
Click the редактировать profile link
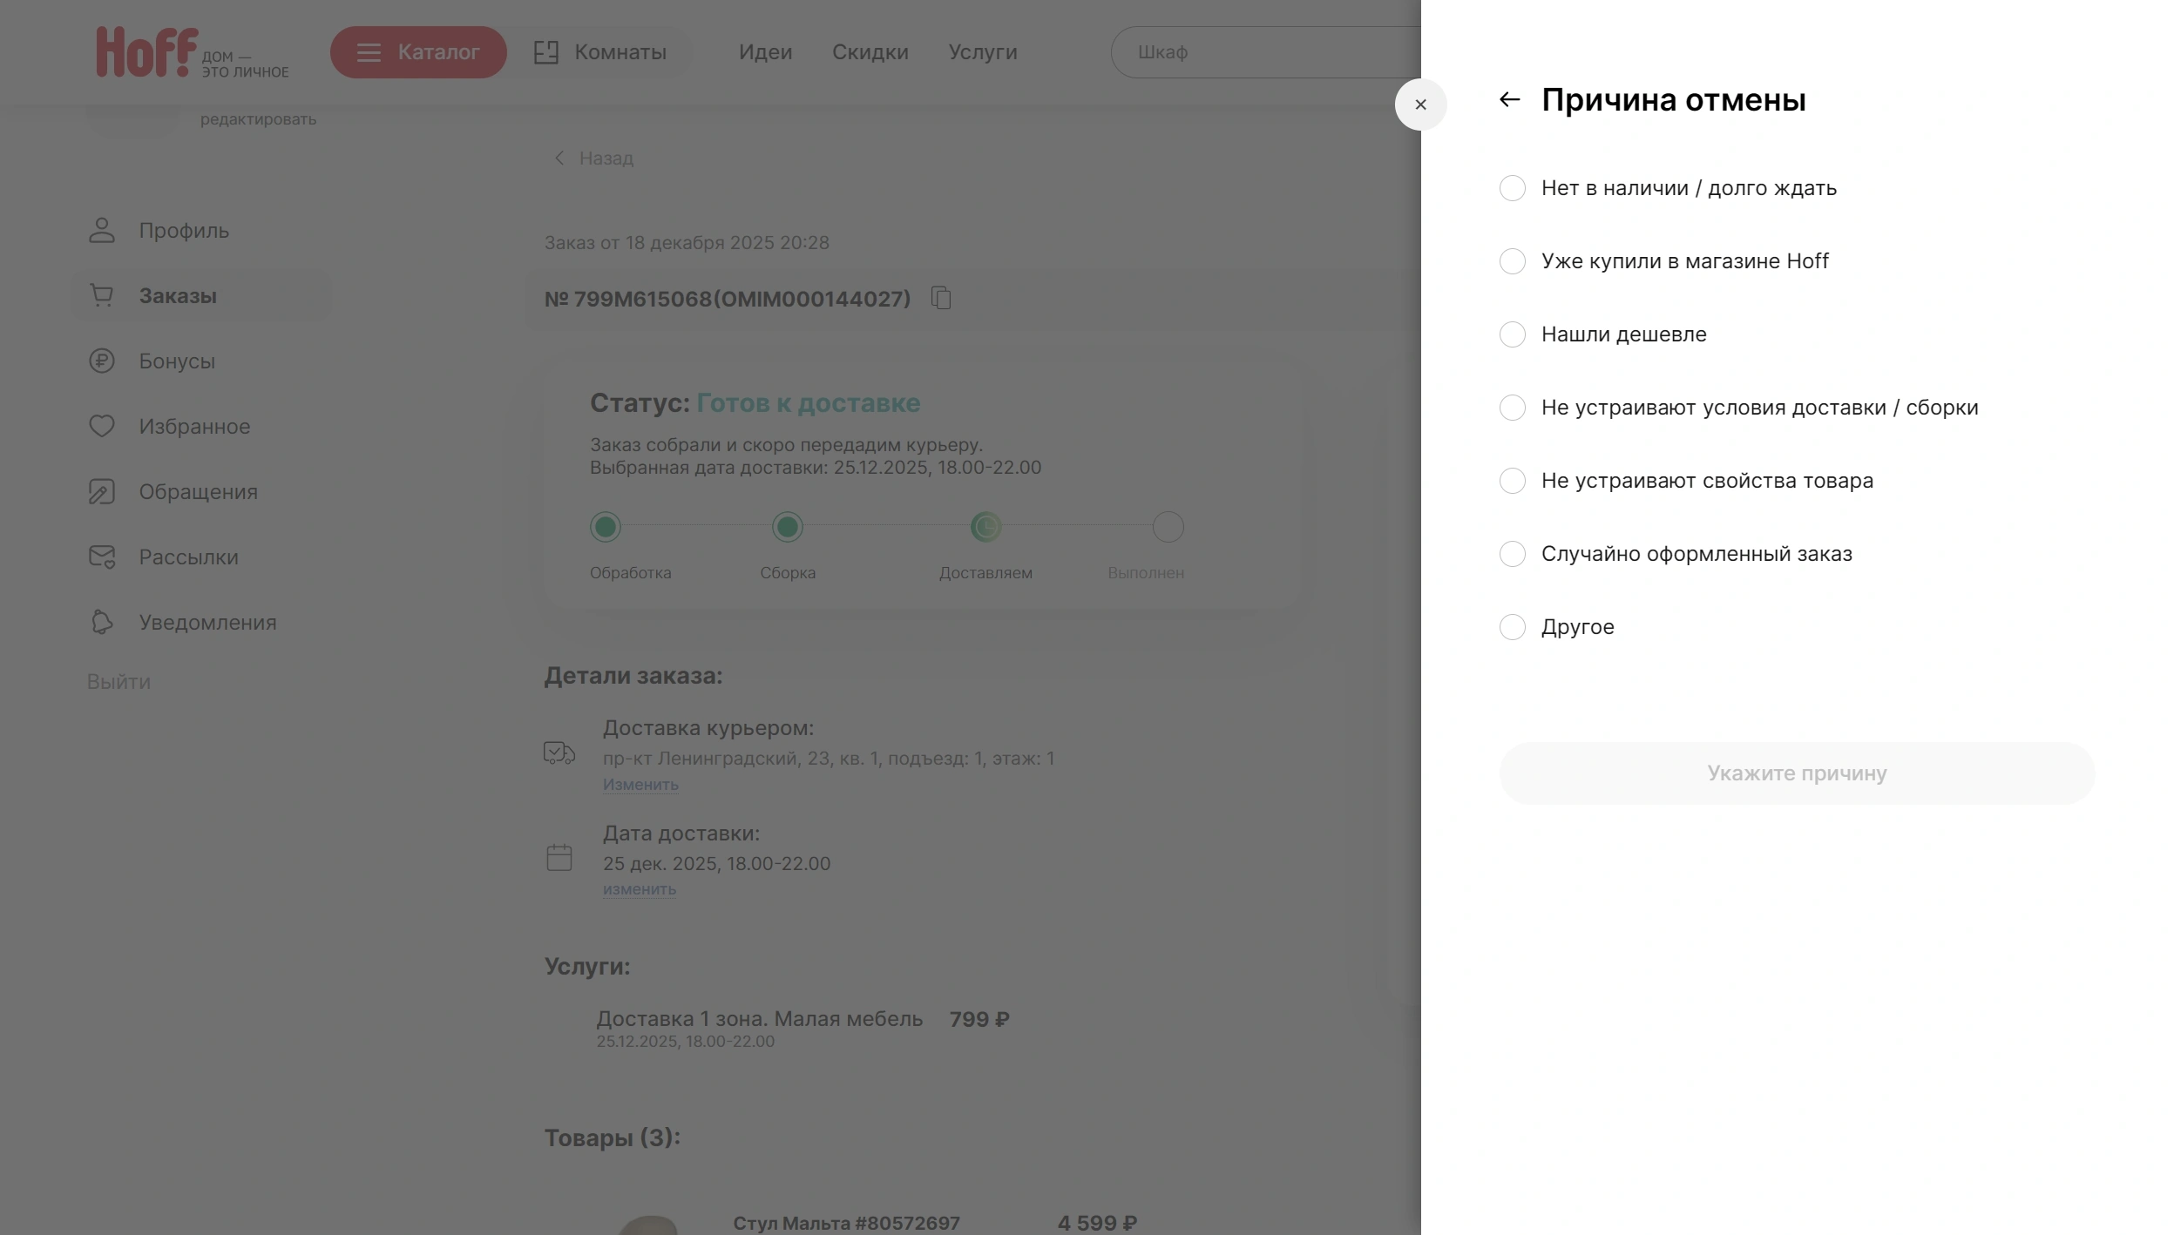tap(258, 119)
